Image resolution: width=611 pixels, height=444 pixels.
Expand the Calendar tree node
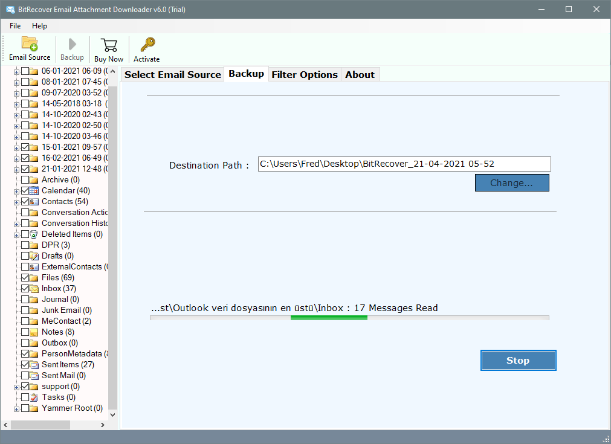[x=16, y=191]
